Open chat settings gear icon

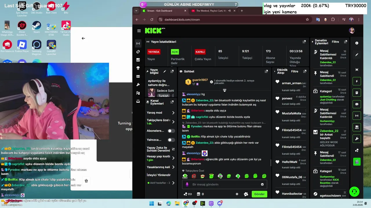point(237,194)
